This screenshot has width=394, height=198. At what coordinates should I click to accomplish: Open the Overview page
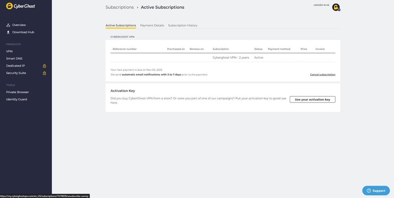[19, 25]
